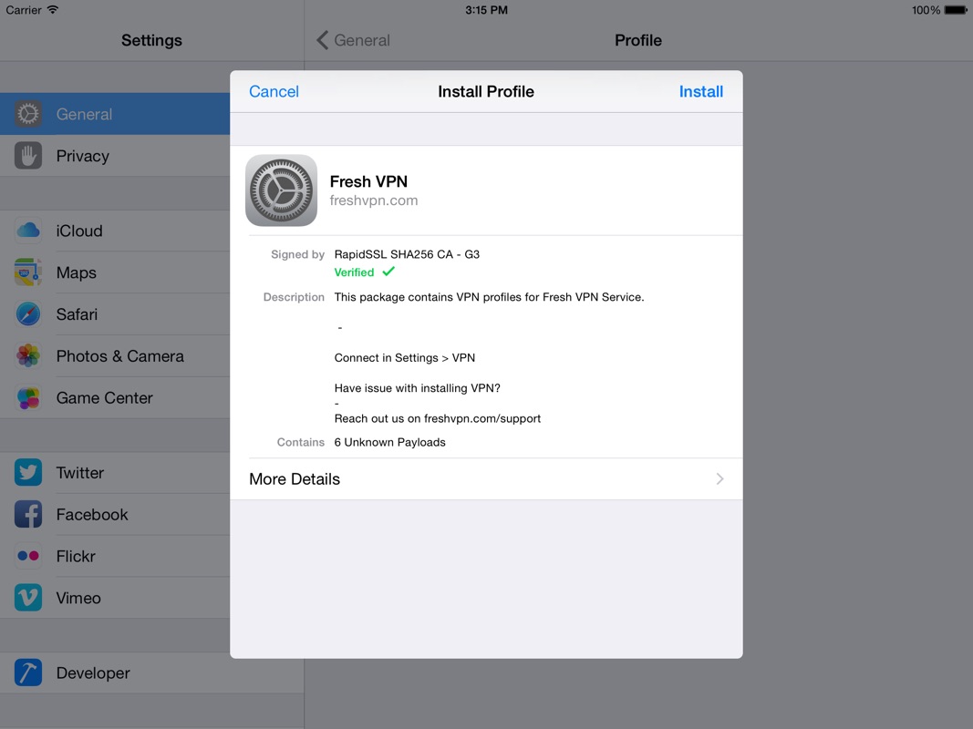The height and width of the screenshot is (729, 973).
Task: Click the back chevron next to General
Action: 322,40
